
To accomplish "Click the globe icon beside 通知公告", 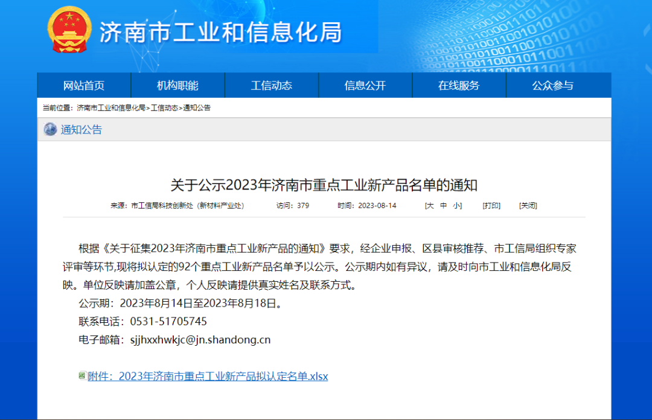I will [50, 130].
